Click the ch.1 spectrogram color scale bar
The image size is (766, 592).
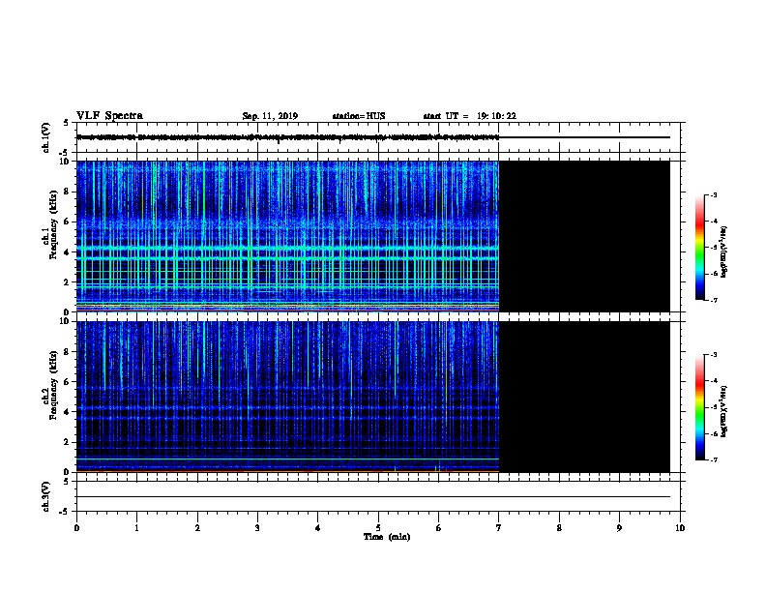click(x=699, y=248)
